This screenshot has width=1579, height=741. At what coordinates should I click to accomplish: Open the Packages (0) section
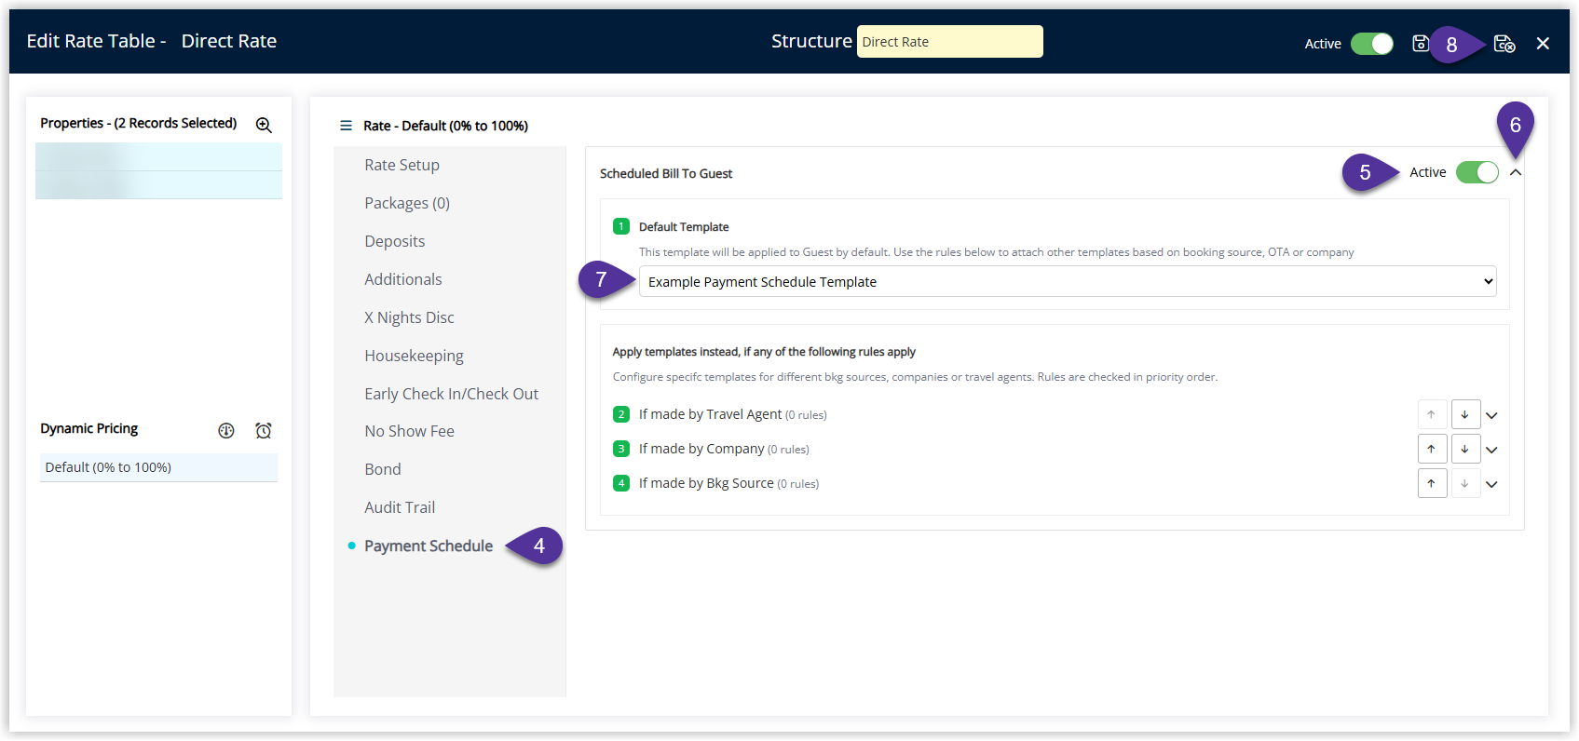click(x=407, y=203)
